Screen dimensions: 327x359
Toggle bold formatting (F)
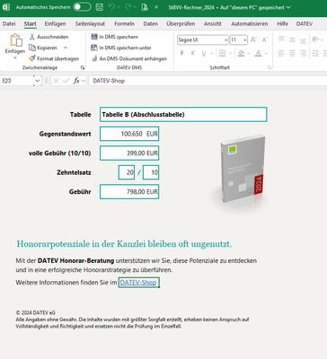181,54
